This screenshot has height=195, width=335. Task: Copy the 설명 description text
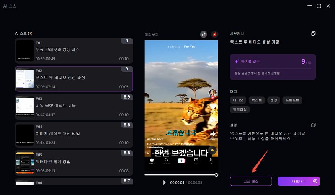pyautogui.click(x=313, y=125)
